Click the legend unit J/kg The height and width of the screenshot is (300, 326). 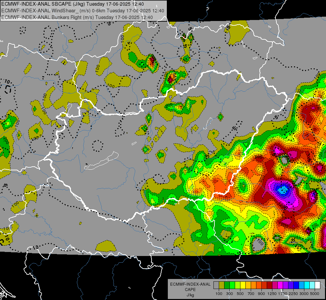(x=190, y=295)
